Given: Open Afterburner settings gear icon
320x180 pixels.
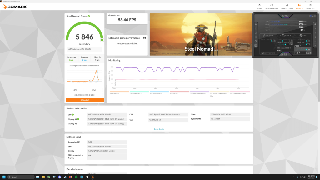Looking at the screenshot, I should [256, 42].
